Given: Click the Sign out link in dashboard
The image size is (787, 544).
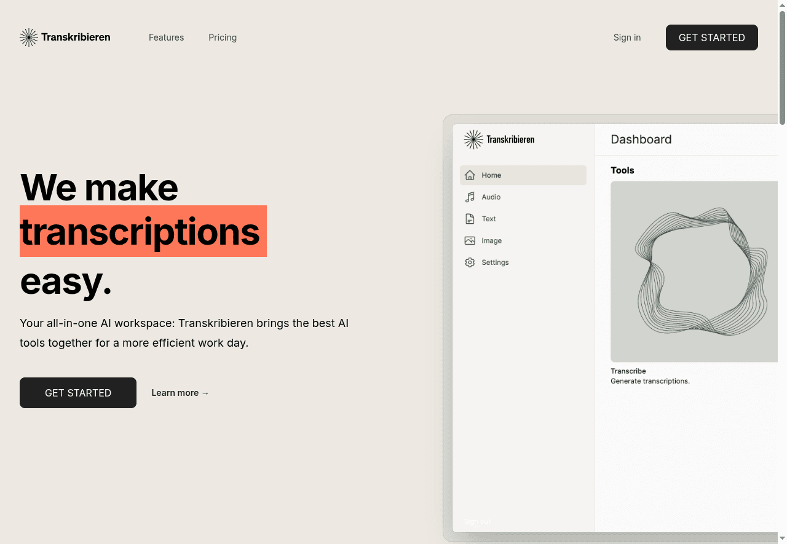Looking at the screenshot, I should [477, 522].
